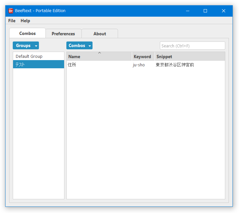Select the 住所 combo name cell

tap(99, 65)
